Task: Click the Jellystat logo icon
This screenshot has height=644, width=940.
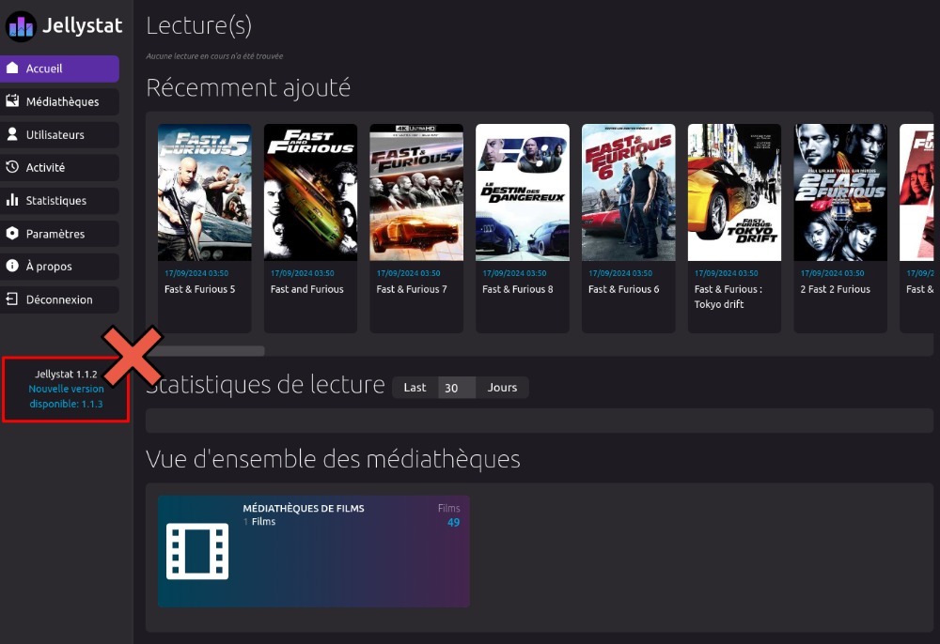Action: tap(21, 26)
